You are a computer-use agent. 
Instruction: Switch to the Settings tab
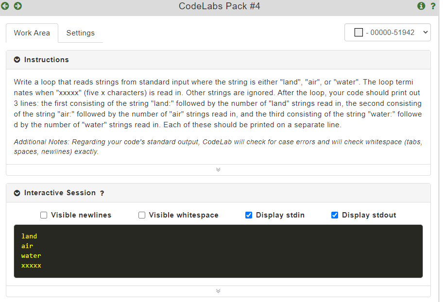(81, 33)
